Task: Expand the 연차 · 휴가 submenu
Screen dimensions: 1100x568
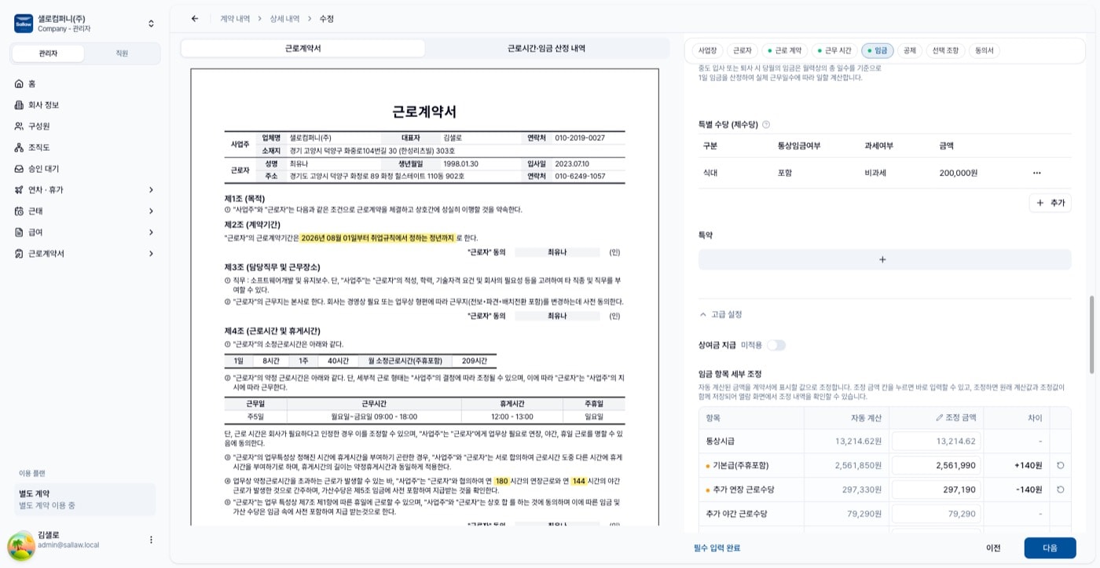Action: (x=151, y=189)
